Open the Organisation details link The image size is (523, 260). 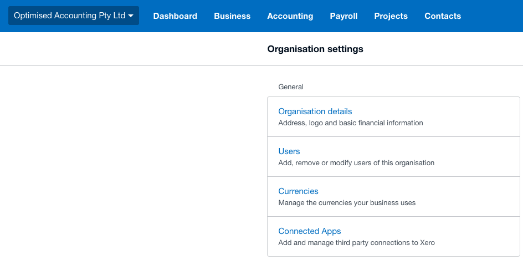coord(315,111)
